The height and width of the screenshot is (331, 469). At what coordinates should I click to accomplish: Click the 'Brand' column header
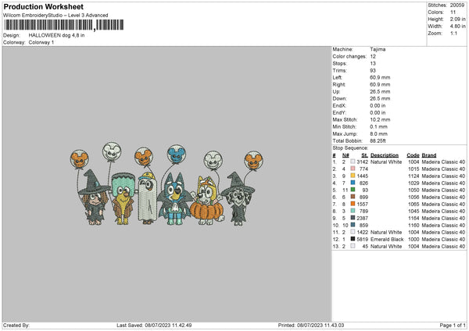coord(429,155)
